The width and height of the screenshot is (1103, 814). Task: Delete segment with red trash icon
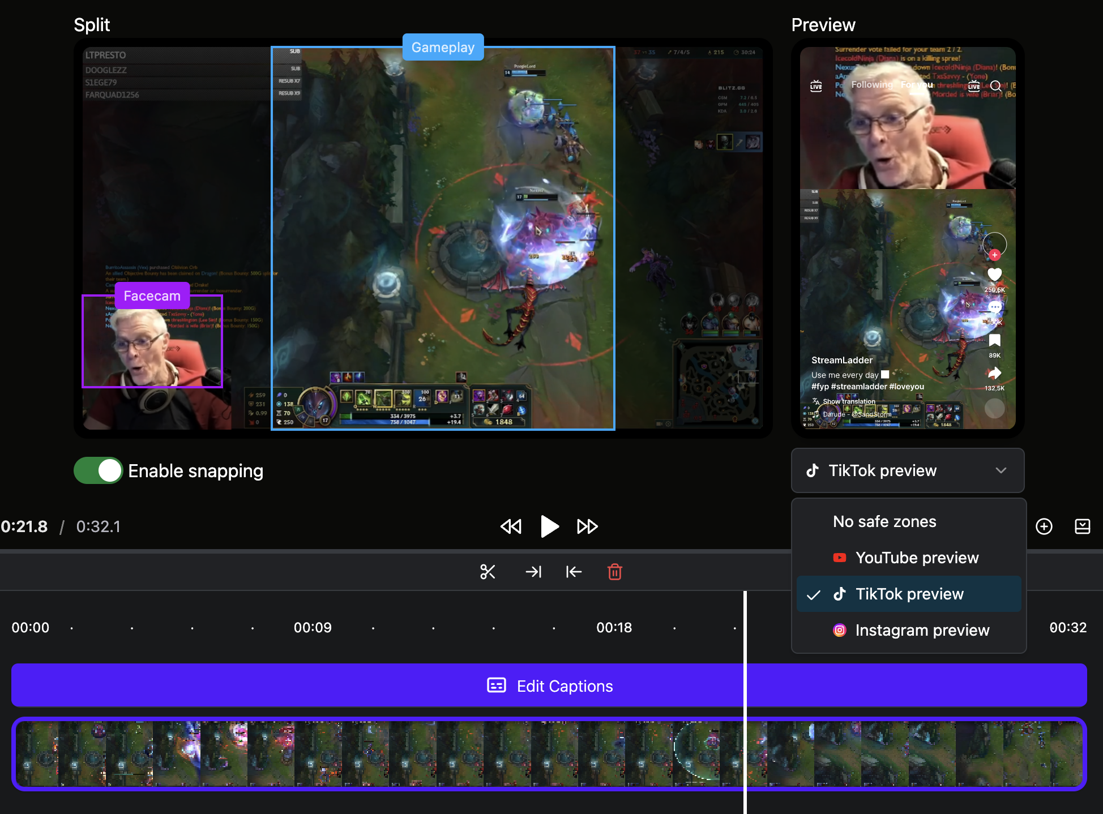(615, 572)
